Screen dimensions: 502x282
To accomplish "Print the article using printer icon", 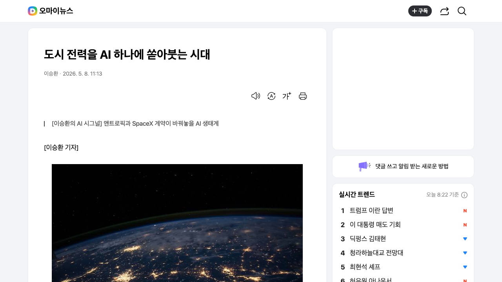I will point(303,96).
